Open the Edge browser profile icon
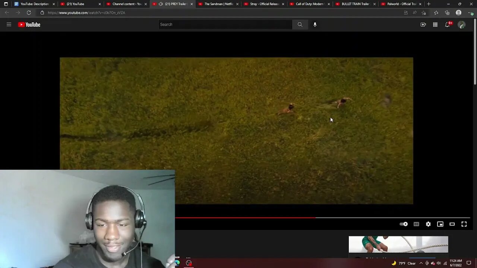This screenshot has height=268, width=477. pyautogui.click(x=459, y=13)
